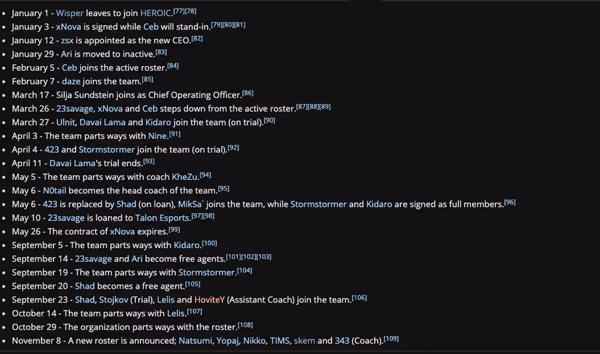The height and width of the screenshot is (354, 600).
Task: Click the Nine player link
Action: (157, 136)
